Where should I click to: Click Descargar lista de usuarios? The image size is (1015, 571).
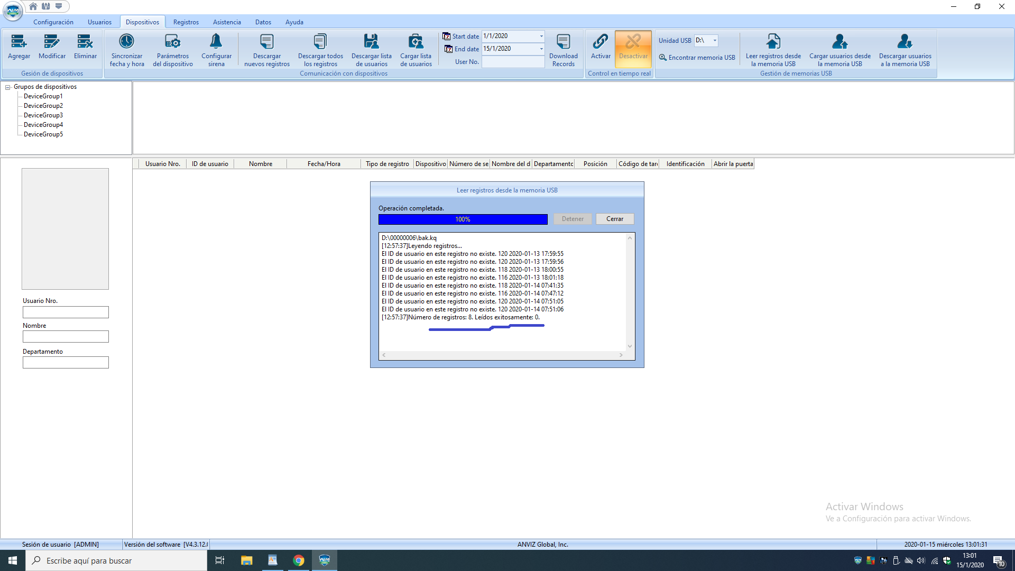pos(372,50)
